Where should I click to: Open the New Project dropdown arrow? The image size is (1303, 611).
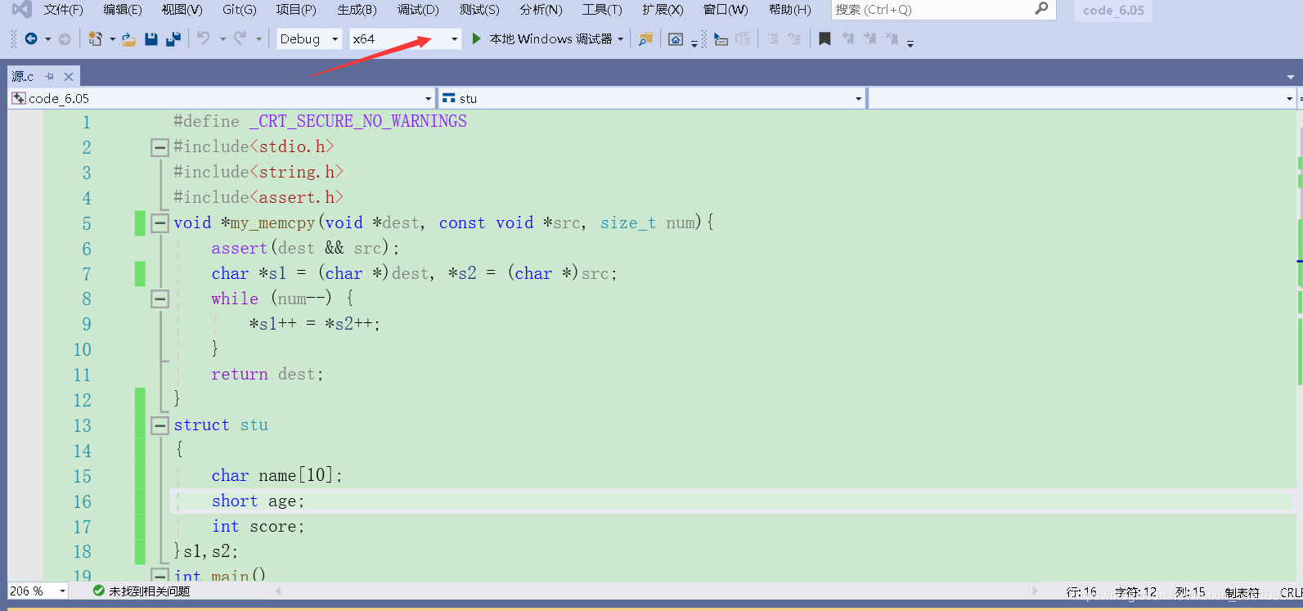(112, 38)
